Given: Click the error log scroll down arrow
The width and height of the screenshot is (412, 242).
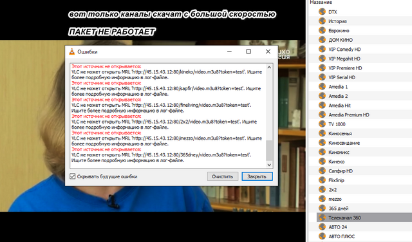Looking at the screenshot, I should pos(269,165).
